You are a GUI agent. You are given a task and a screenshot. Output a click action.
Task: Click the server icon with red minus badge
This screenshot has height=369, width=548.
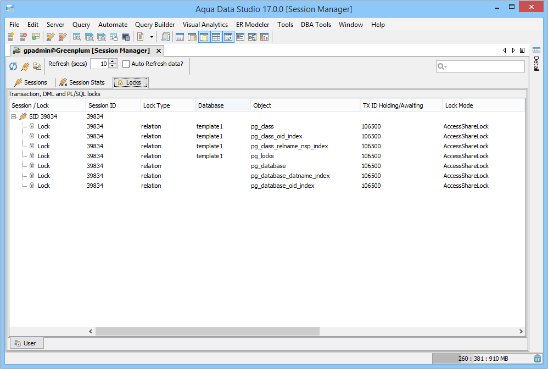tap(24, 37)
